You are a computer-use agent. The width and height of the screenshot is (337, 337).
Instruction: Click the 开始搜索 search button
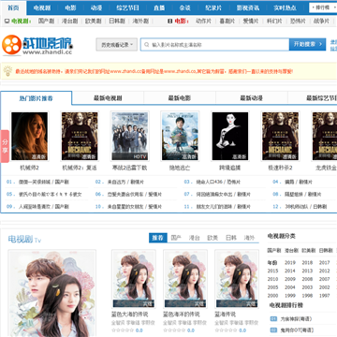[x=307, y=44]
